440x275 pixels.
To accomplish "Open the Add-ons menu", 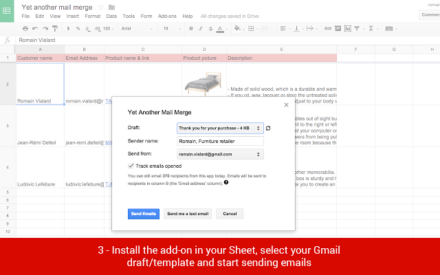I will point(167,16).
